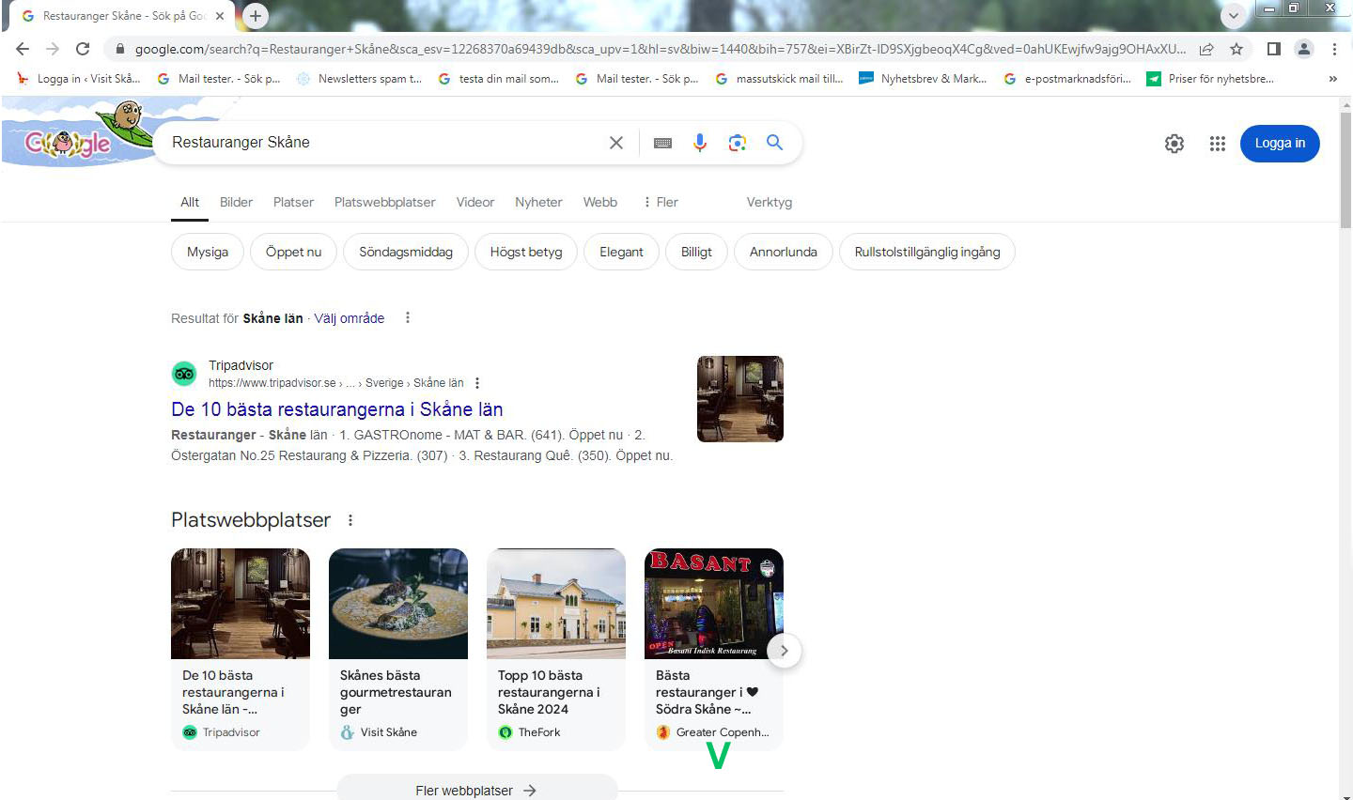The height and width of the screenshot is (800, 1353).
Task: Switch to the Videor tab
Action: pos(475,202)
